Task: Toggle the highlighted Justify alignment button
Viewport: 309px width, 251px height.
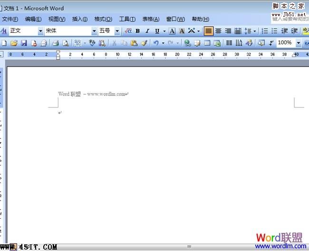Action: pyautogui.click(x=209, y=31)
